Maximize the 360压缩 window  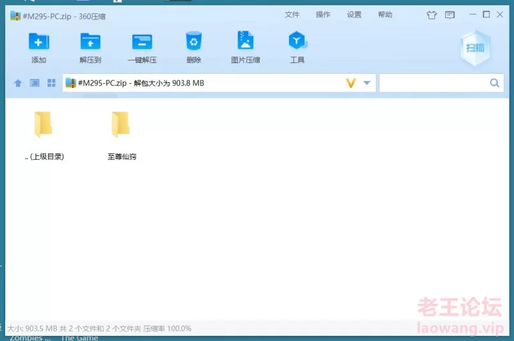tap(486, 14)
